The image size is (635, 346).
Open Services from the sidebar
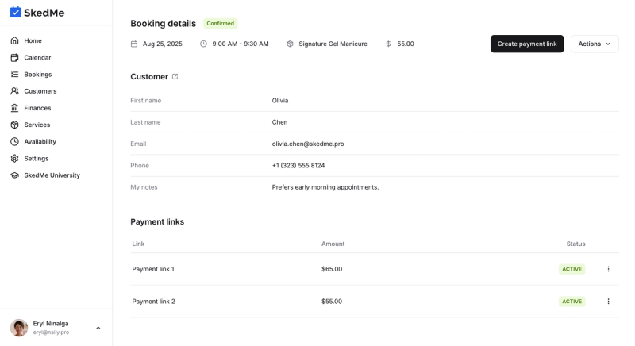(37, 125)
